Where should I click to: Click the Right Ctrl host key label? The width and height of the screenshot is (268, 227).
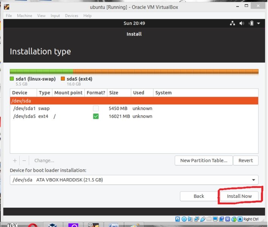[251, 219]
